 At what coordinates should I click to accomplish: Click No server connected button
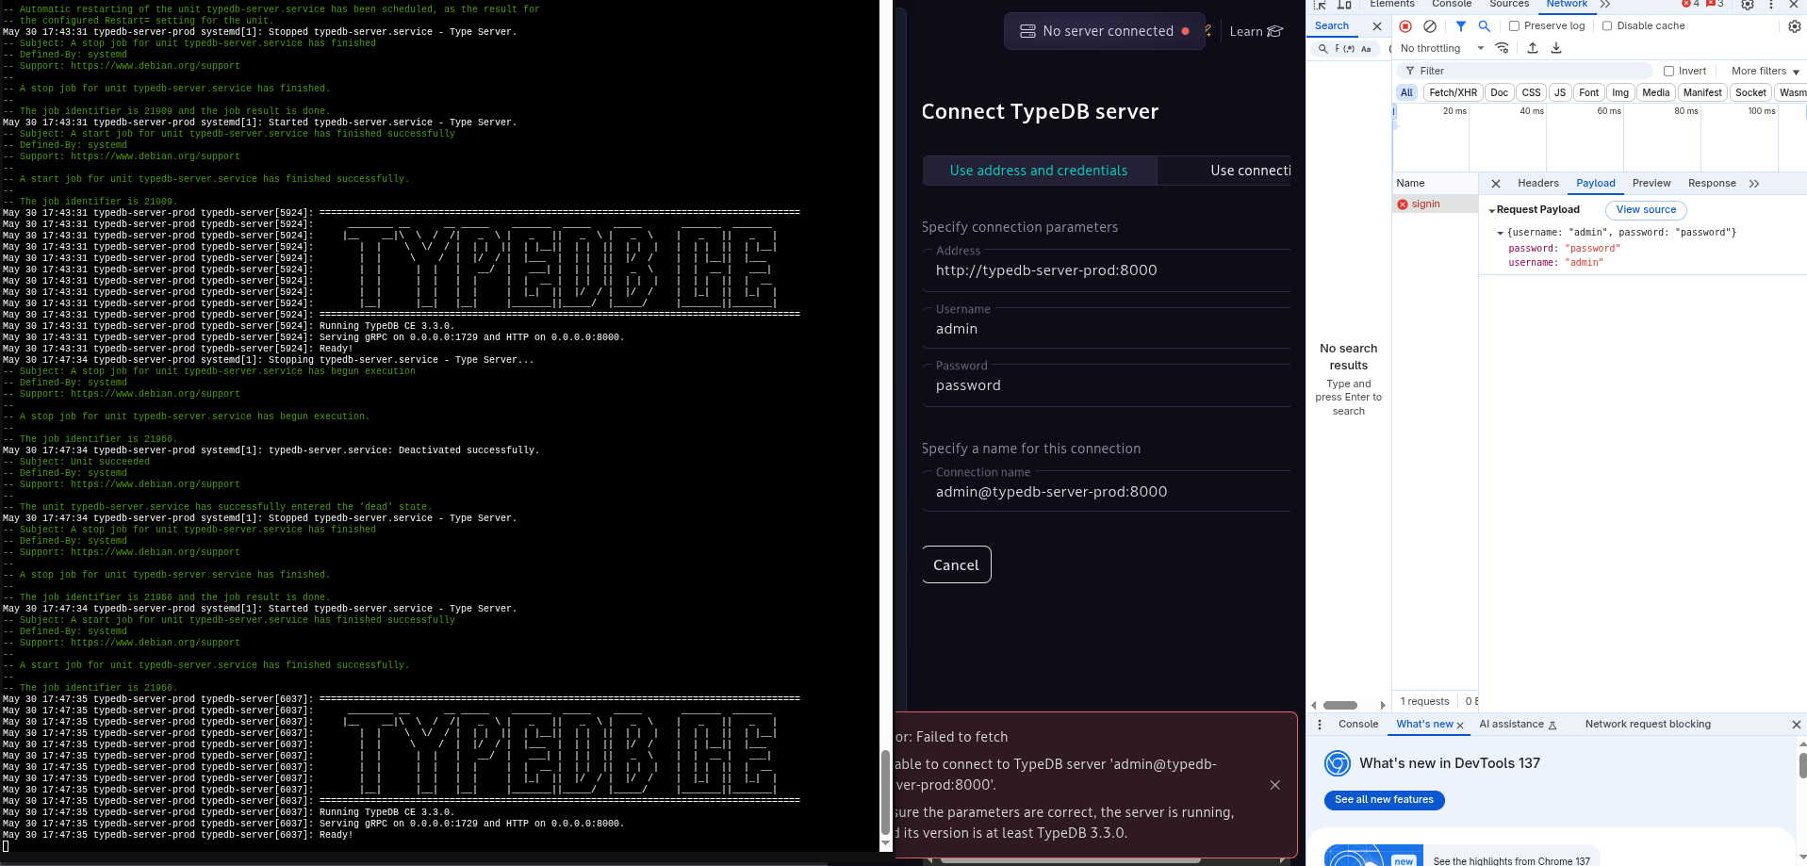point(1105,31)
